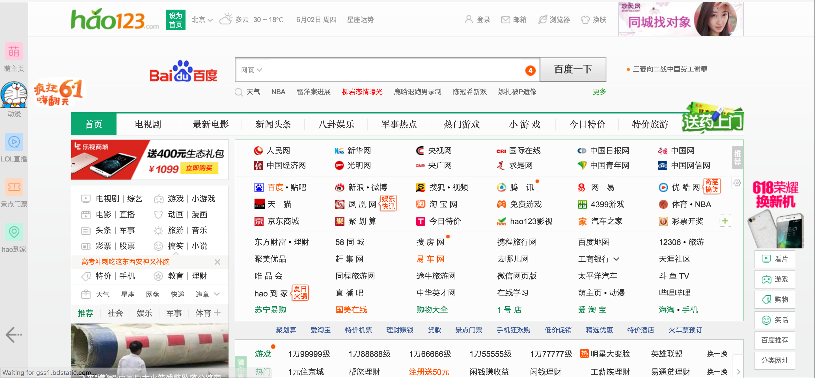Open the hao到家 location sidebar icon

pyautogui.click(x=14, y=232)
